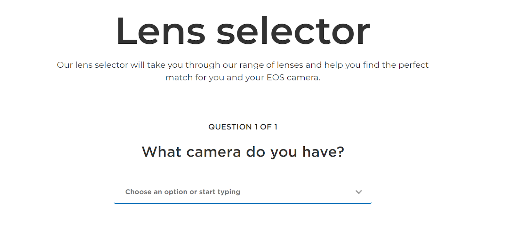This screenshot has height=239, width=512.
Task: Click the 'What camera do you have?' question
Action: tap(243, 152)
